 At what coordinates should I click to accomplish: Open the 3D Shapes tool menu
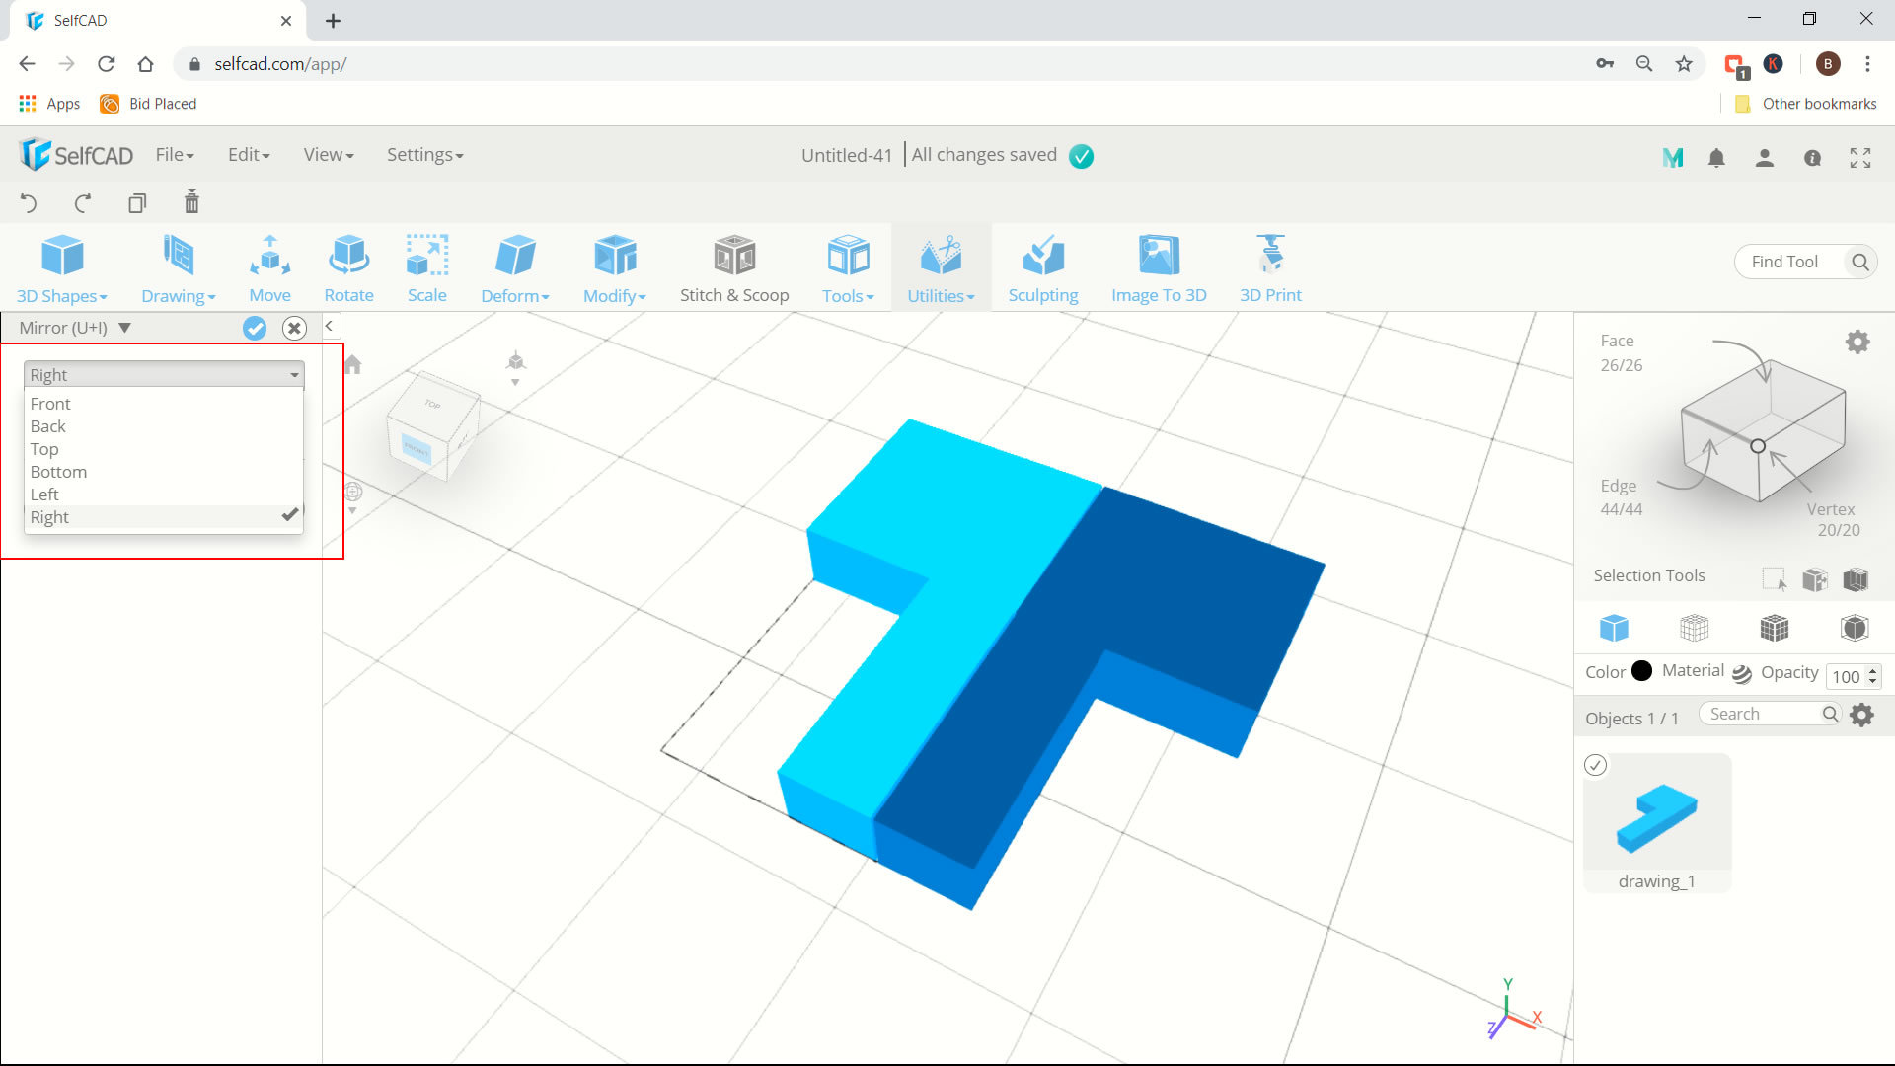(x=61, y=268)
